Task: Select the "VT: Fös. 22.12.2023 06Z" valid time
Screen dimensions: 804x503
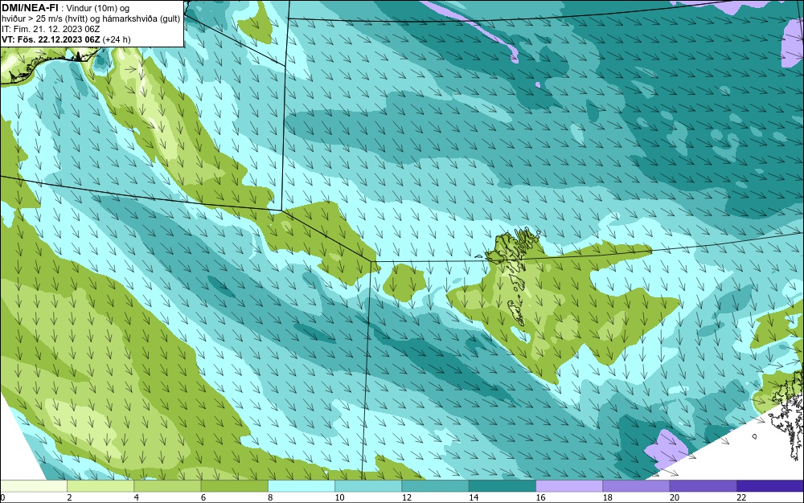Action: [51, 39]
